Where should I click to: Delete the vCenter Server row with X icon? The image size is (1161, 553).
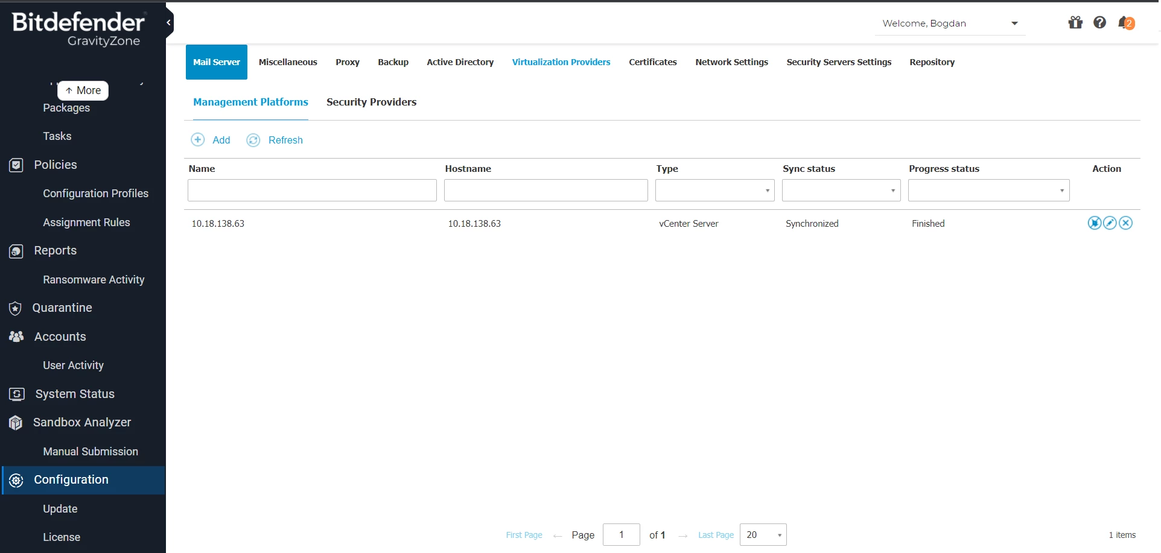tap(1125, 223)
